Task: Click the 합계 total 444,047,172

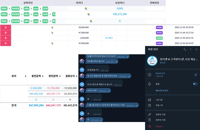Action: [x=53, y=105]
